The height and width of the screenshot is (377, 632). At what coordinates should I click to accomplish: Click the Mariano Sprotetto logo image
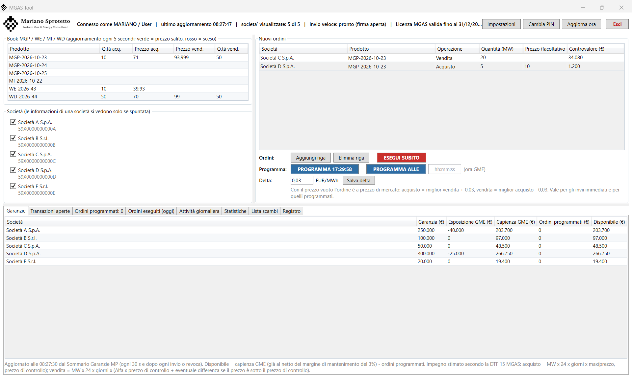37,24
